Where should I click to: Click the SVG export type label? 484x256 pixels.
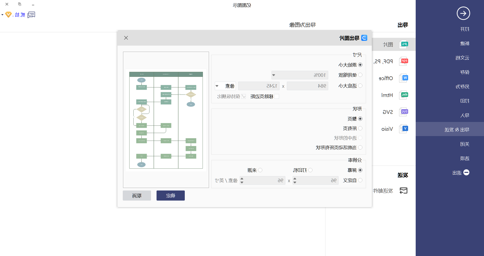[388, 112]
